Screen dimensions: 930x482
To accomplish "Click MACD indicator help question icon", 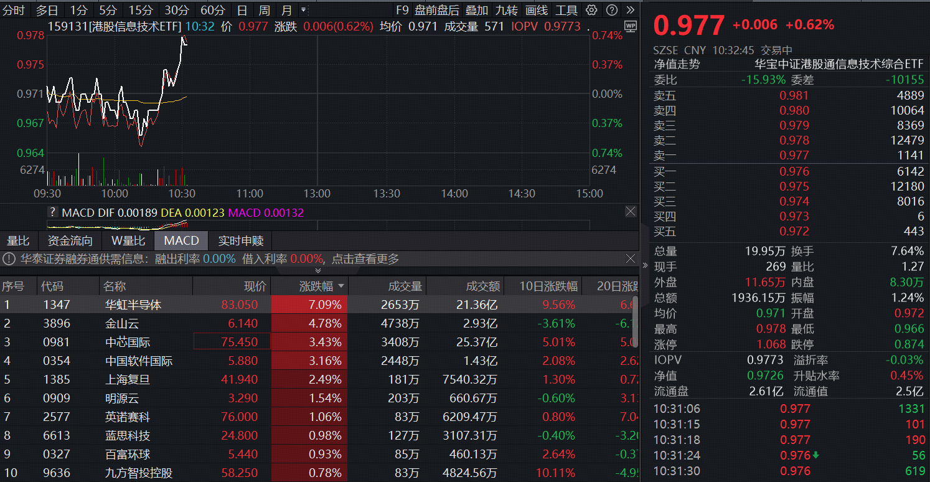I will click(53, 212).
